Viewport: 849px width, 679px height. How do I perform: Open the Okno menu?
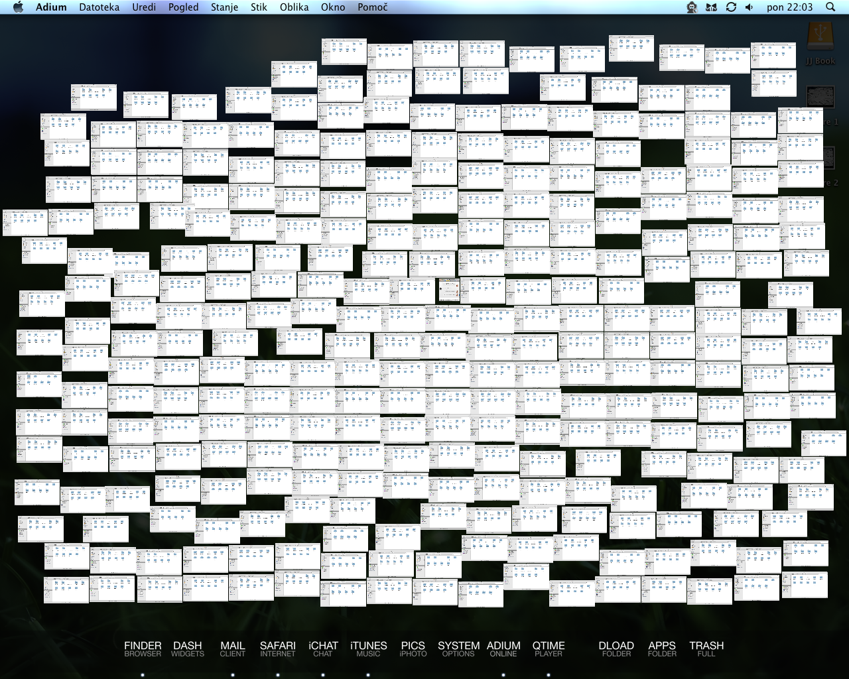333,7
